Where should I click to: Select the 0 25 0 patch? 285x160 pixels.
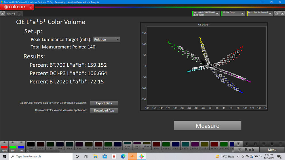pyautogui.click(x=166, y=146)
